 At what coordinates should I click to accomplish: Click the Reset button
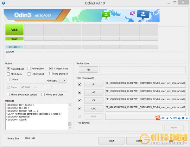coord(139,141)
